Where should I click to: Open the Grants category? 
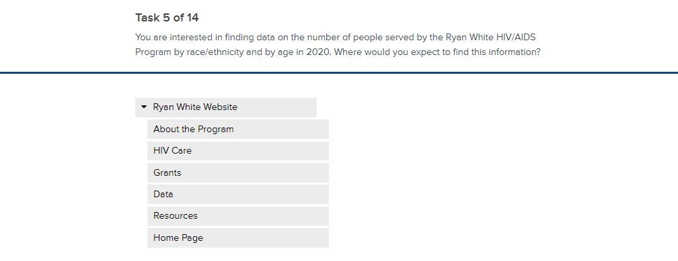tap(238, 172)
